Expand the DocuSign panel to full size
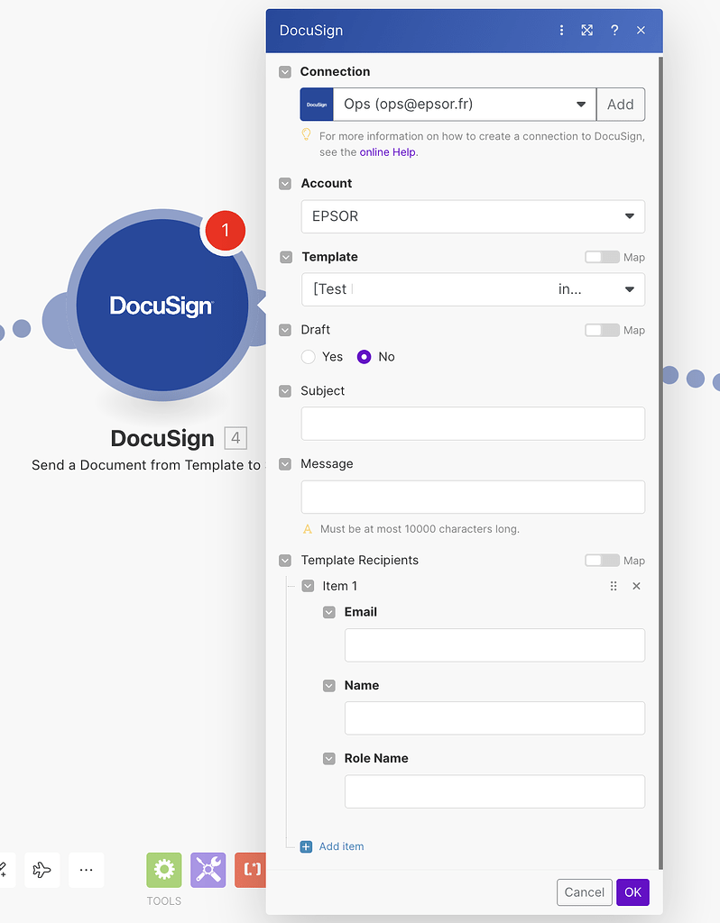 point(586,30)
